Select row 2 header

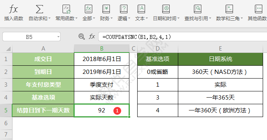pyautogui.click(x=6, y=72)
